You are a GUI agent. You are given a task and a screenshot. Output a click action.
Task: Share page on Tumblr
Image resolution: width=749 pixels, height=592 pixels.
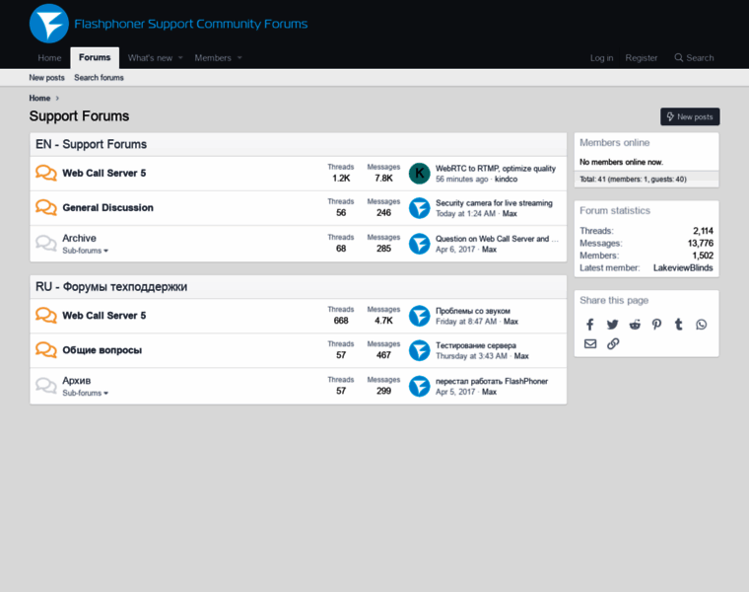(679, 325)
